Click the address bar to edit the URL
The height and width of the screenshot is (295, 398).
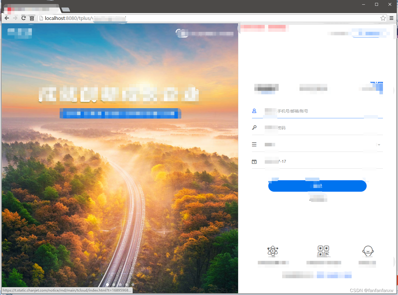(174, 18)
